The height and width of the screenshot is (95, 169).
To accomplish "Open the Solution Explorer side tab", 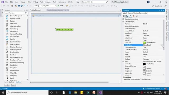I will [167, 15].
